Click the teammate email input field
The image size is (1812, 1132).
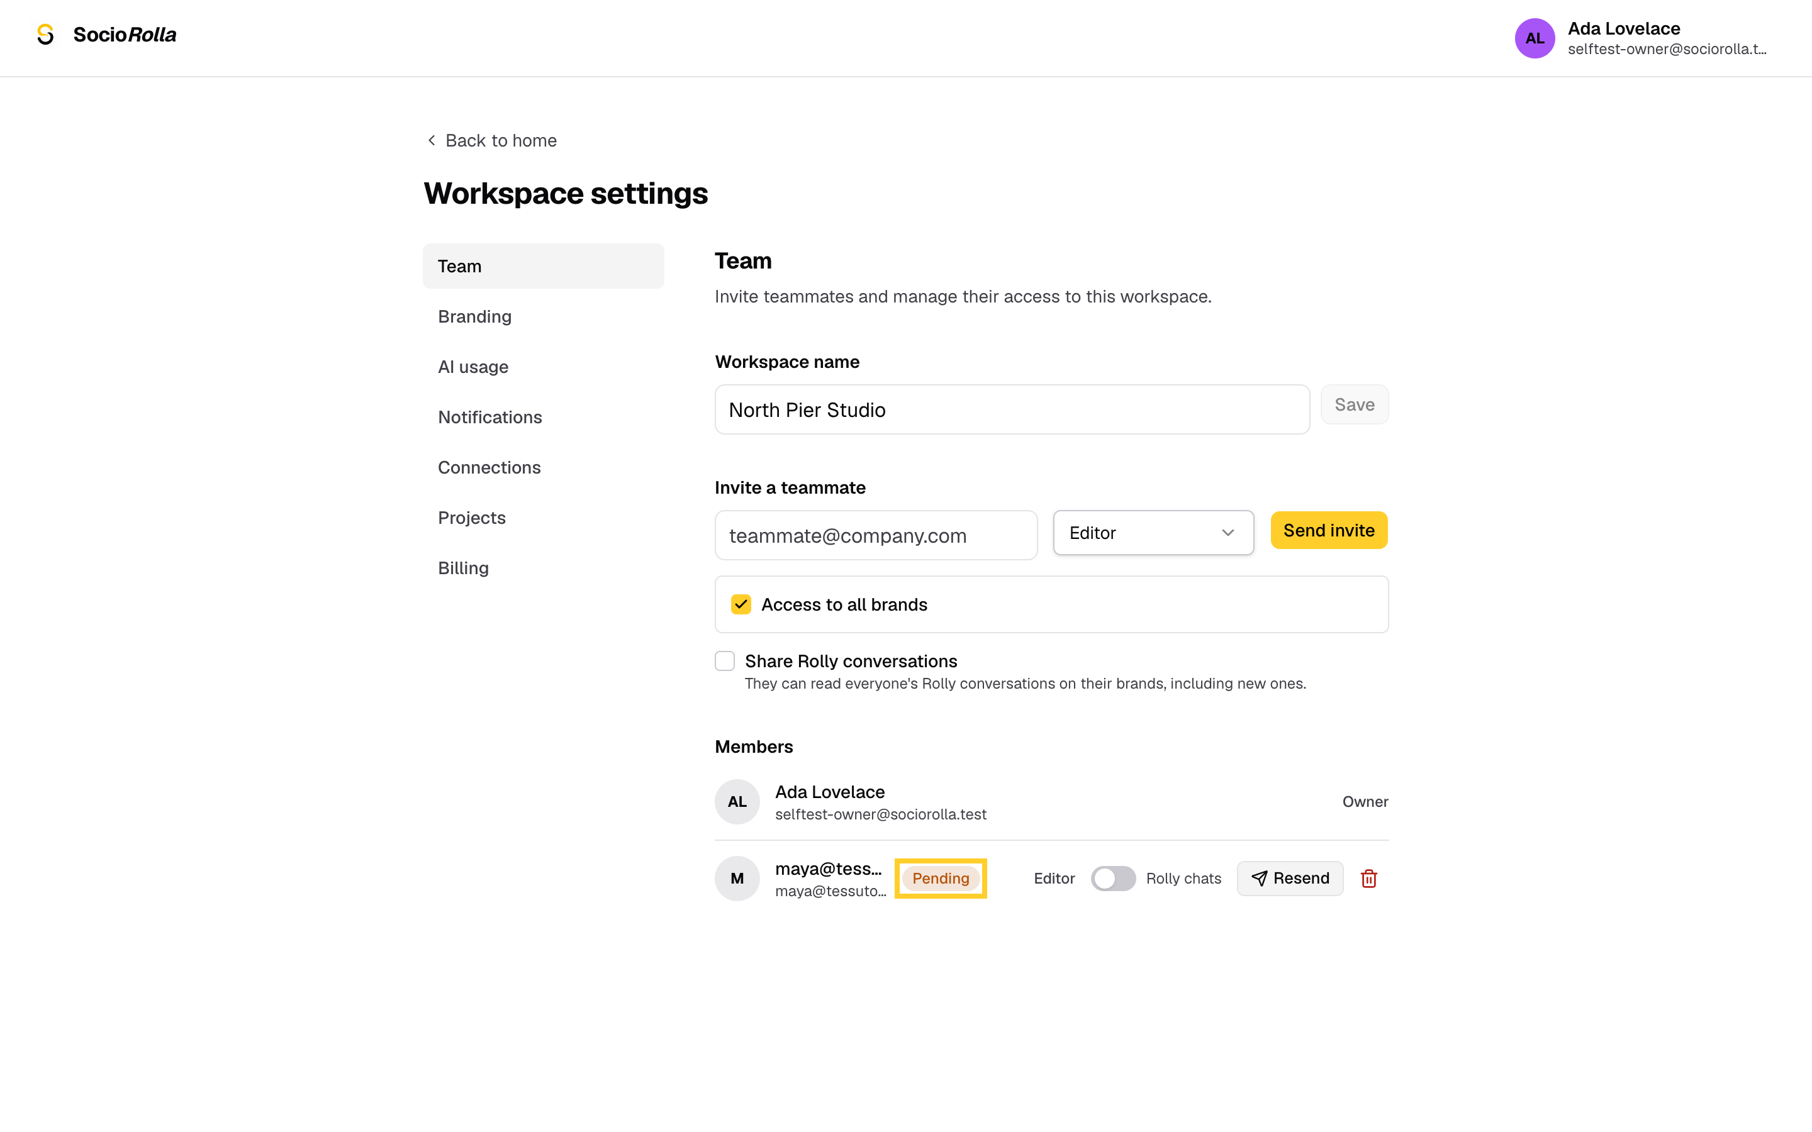tap(875, 535)
